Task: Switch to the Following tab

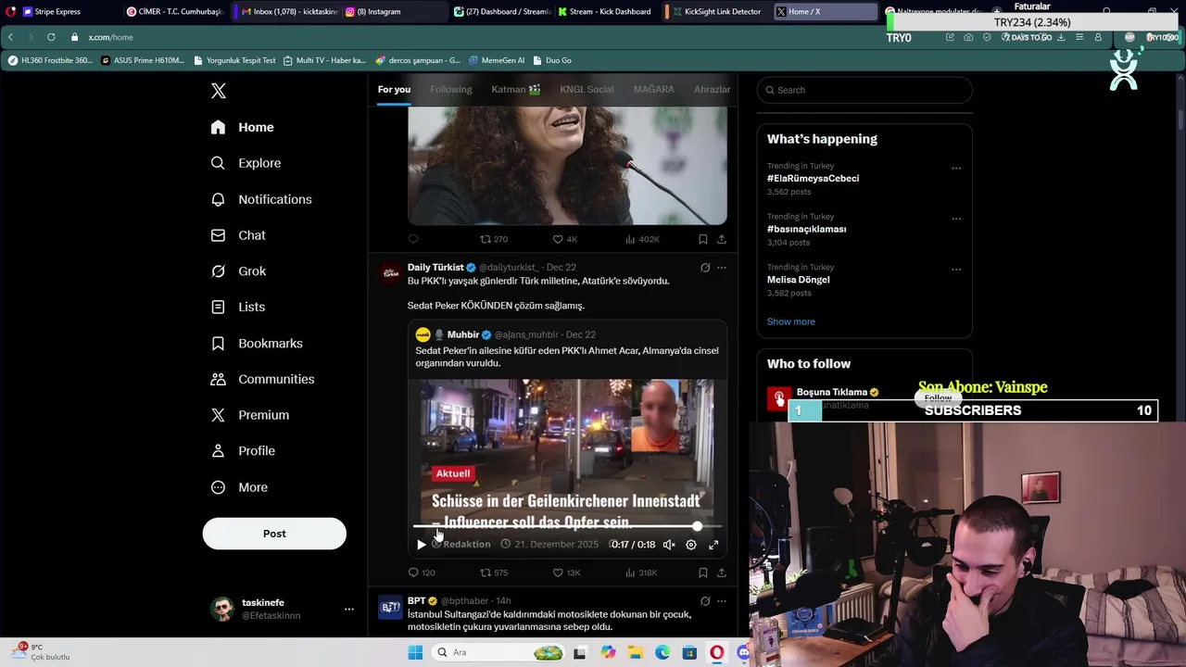Action: coord(451,89)
